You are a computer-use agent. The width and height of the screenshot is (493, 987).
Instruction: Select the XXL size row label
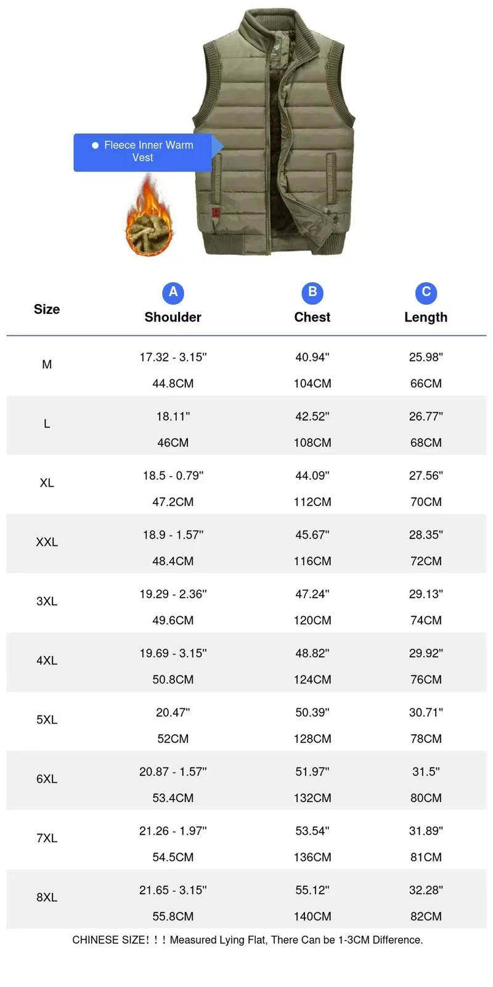click(47, 542)
